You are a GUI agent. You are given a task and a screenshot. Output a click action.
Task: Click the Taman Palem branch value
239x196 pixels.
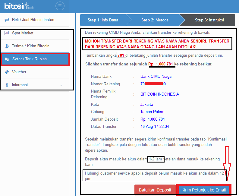[x=152, y=112]
